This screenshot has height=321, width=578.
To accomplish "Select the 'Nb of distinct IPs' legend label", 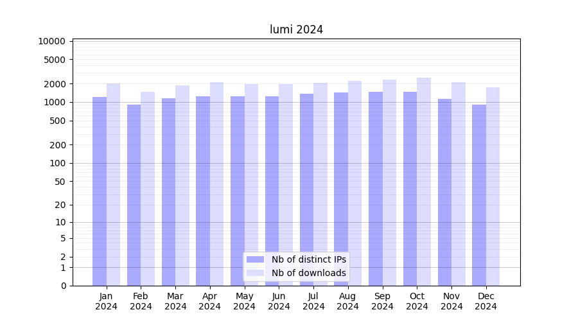I will 308,259.
